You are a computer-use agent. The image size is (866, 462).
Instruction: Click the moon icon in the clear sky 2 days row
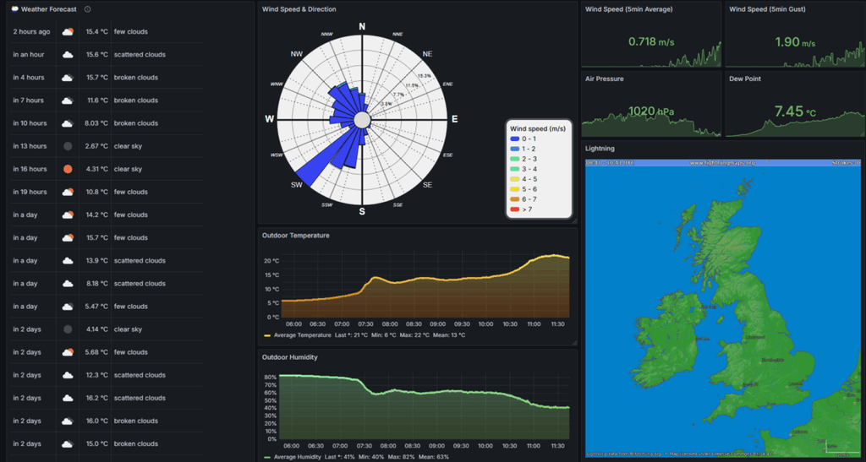coord(68,329)
